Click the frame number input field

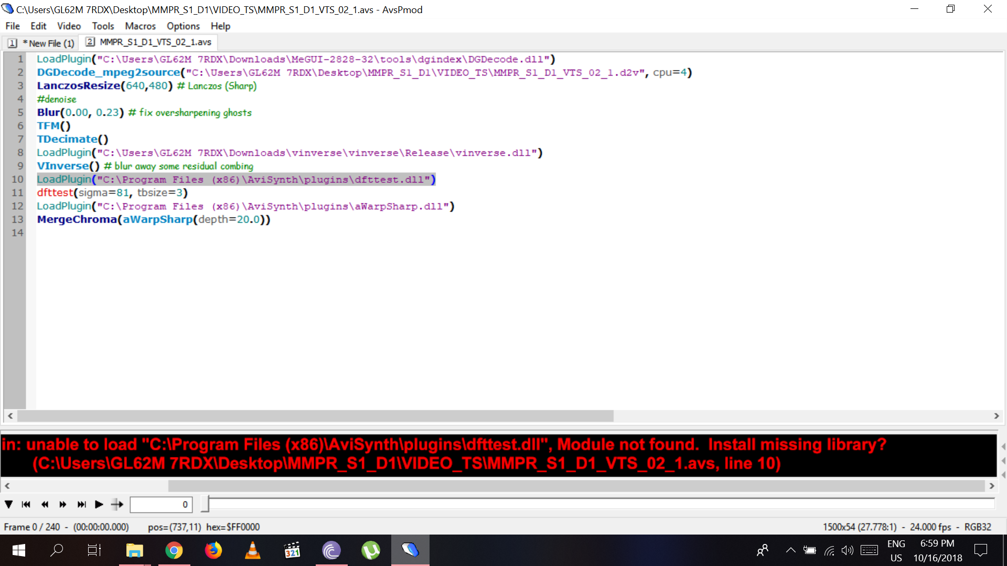[160, 504]
